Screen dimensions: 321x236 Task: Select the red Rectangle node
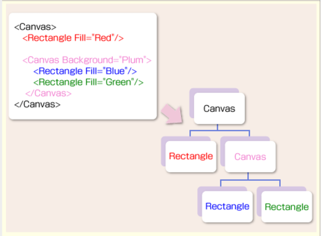[191, 156]
